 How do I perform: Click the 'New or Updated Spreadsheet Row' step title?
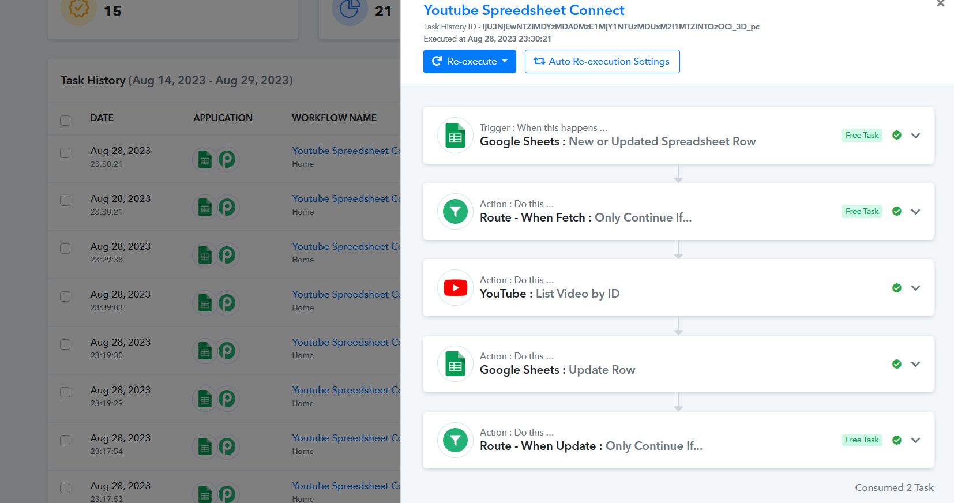tap(662, 141)
